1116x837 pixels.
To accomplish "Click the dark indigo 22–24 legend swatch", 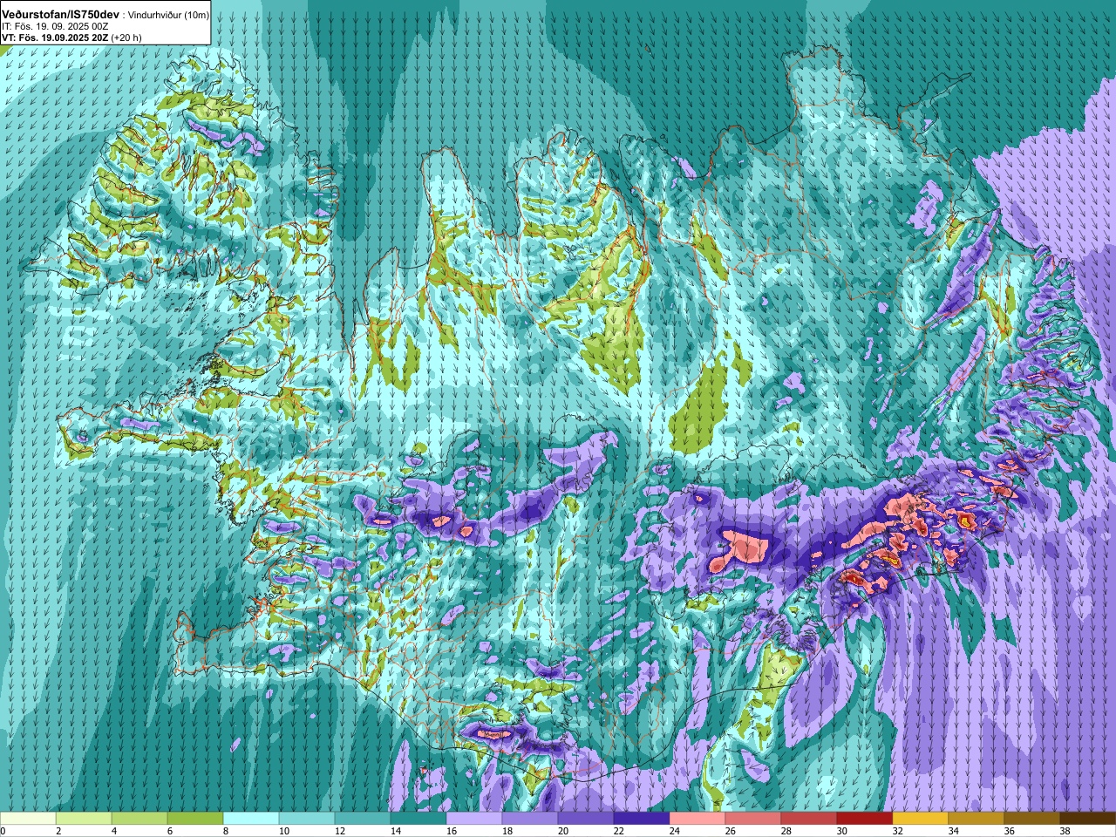I will click(x=642, y=819).
